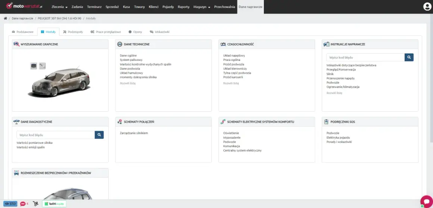The height and width of the screenshot is (208, 433).
Task: Open the user account avatar menu
Action: click(x=427, y=7)
